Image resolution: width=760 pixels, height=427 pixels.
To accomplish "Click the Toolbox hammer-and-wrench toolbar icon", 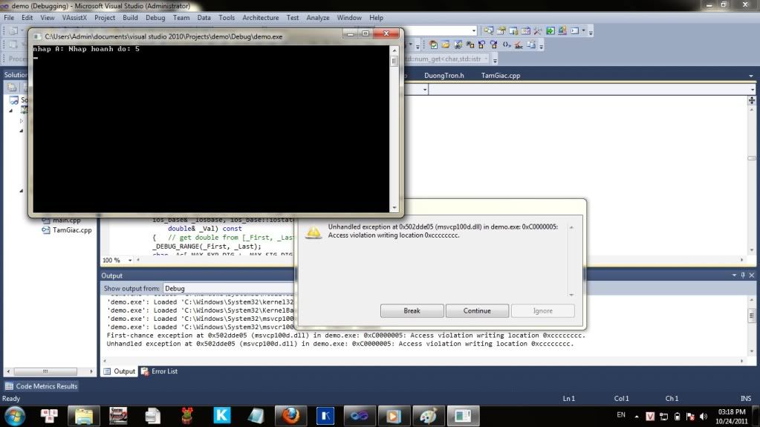I will click(x=538, y=30).
